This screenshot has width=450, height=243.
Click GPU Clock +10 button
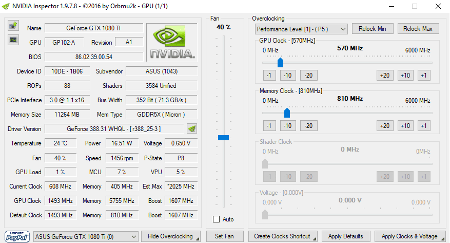pos(405,76)
